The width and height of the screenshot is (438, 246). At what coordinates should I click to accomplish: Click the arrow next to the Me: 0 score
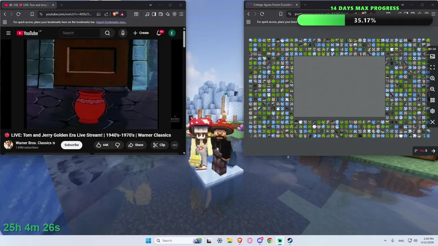coord(433,151)
